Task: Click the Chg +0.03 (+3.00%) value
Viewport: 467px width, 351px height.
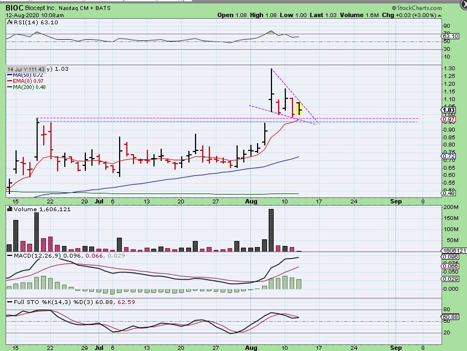Action: point(409,15)
